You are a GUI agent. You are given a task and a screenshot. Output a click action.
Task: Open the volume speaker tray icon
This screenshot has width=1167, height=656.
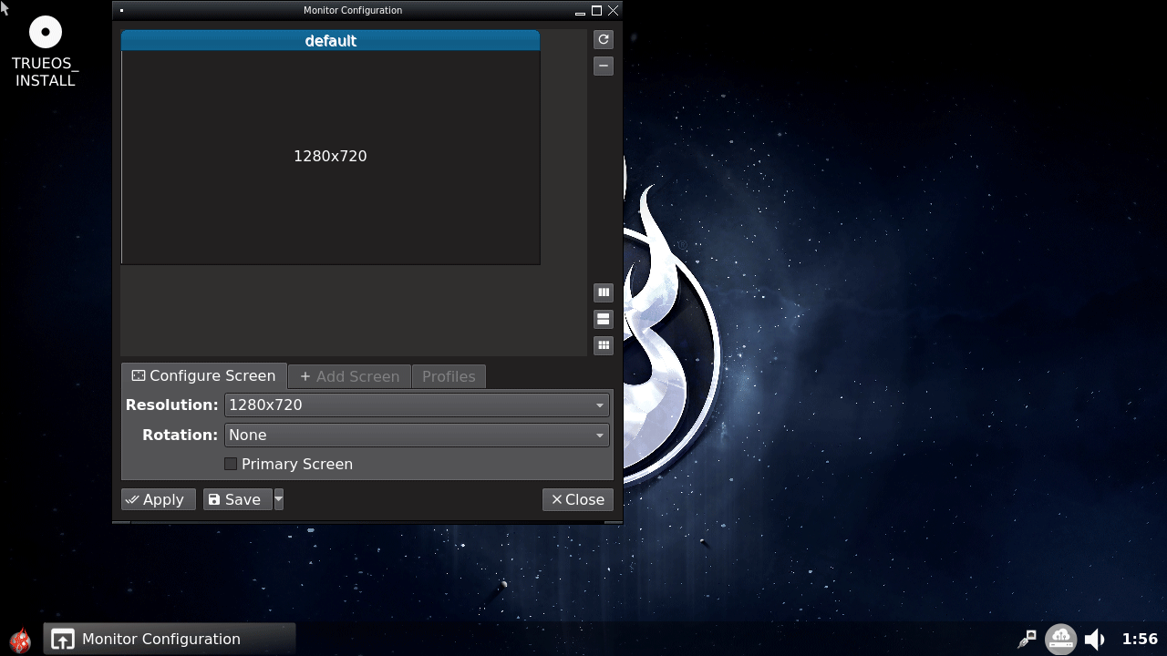pos(1095,639)
